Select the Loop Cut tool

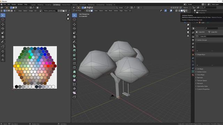[74, 63]
